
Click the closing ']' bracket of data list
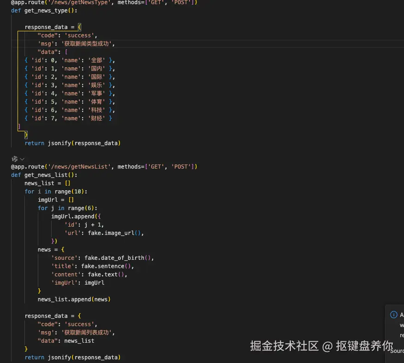click(19, 126)
